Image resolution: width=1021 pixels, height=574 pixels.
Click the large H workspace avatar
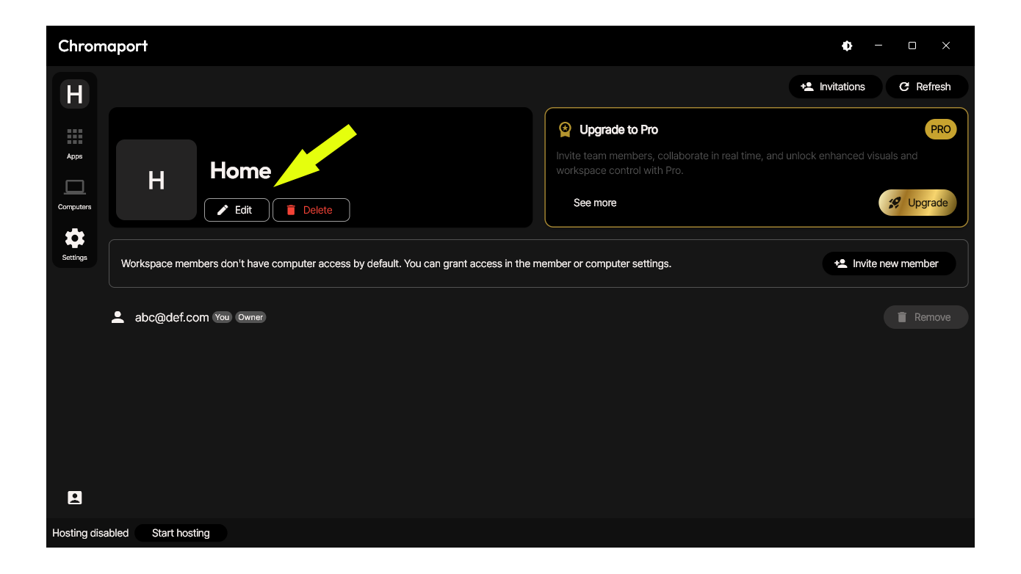coord(156,180)
